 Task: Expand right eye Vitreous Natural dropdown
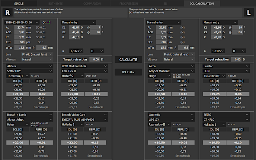click(x=37, y=60)
